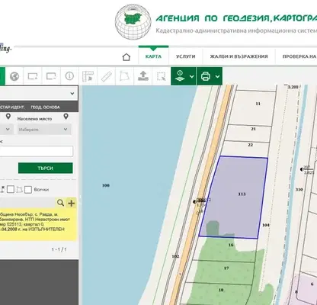Click parcel label 21 on map
The height and width of the screenshot is (305, 317).
[253, 129]
